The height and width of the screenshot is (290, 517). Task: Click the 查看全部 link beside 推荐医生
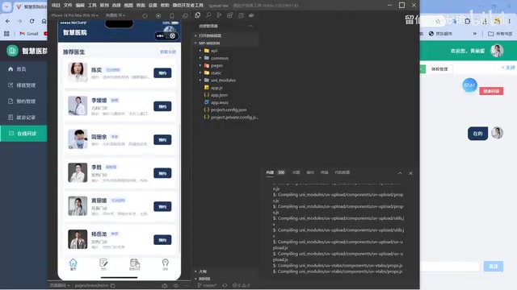click(168, 52)
